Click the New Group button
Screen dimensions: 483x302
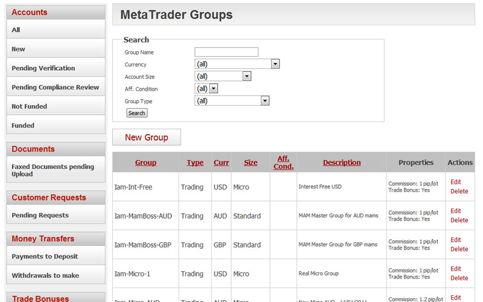point(147,137)
